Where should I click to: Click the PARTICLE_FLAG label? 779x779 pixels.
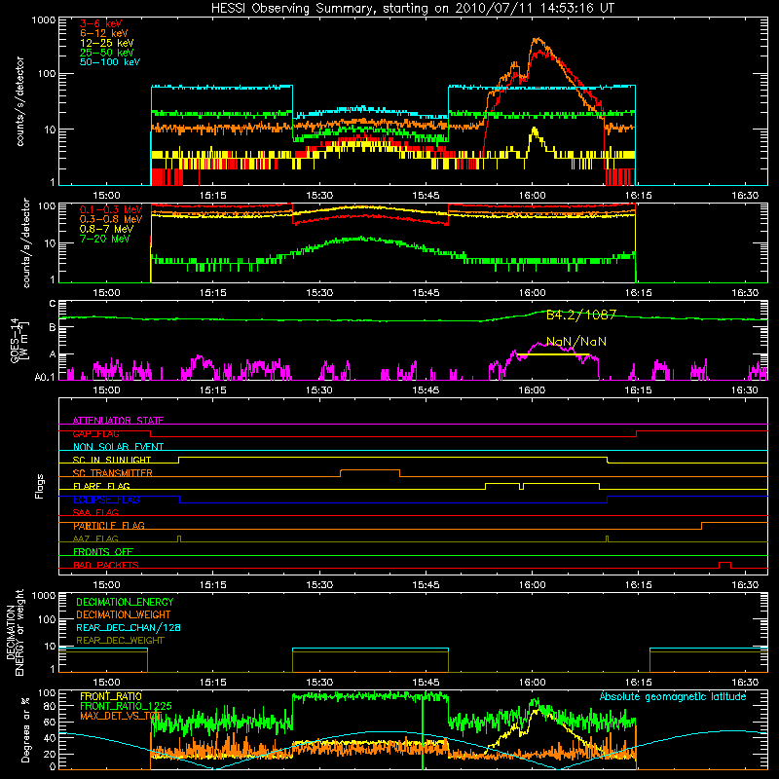[109, 526]
